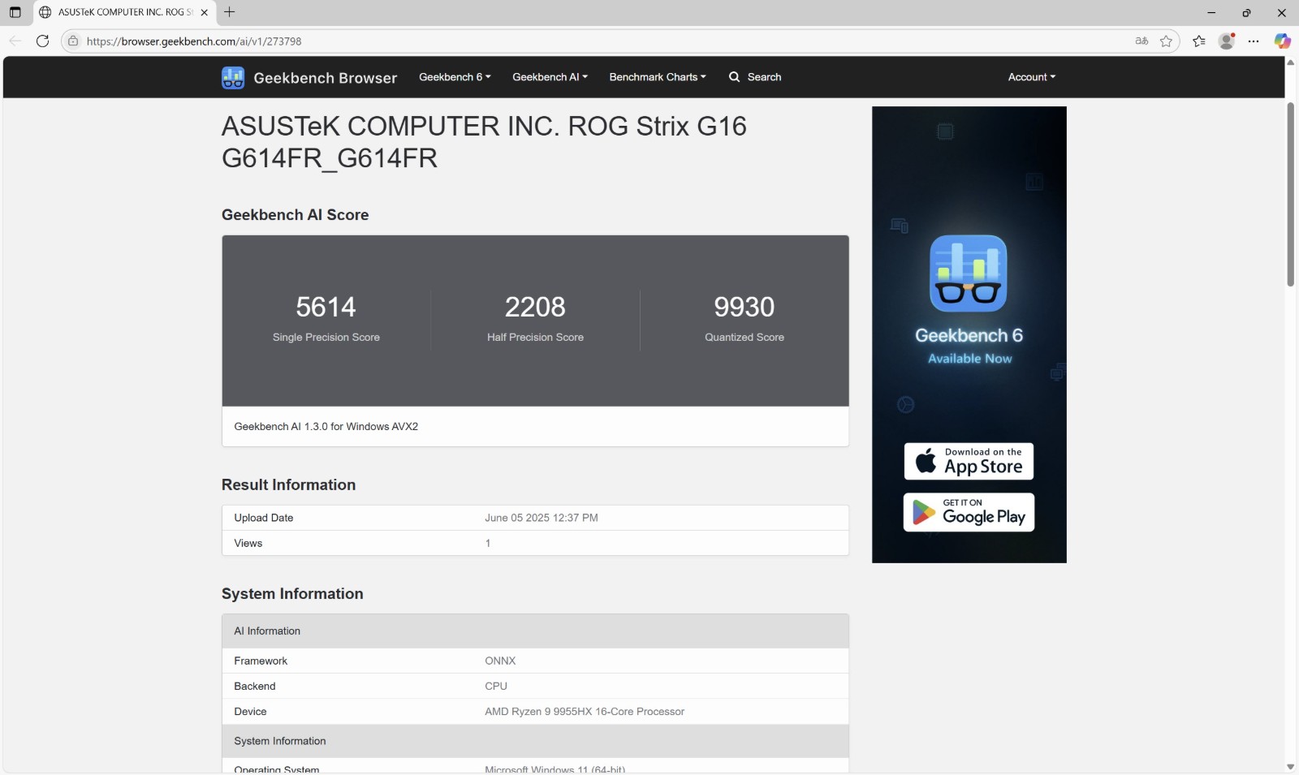Open the browser profile avatar
The image size is (1299, 775).
point(1227,41)
